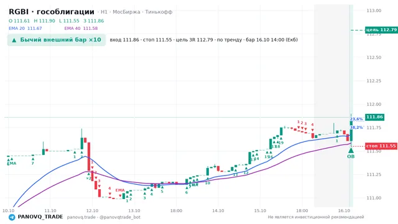Select the 'Бычий внешний бар ×10' signal badge
This screenshot has height=224, width=398.
tap(57, 40)
